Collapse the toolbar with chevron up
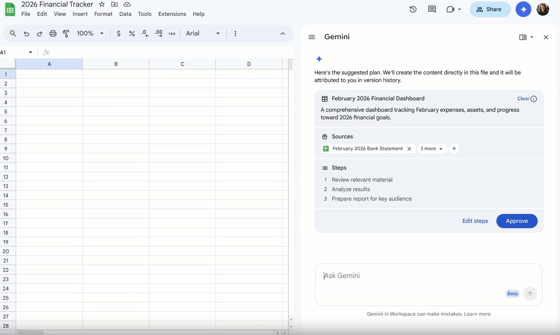560x335 pixels. (x=283, y=33)
